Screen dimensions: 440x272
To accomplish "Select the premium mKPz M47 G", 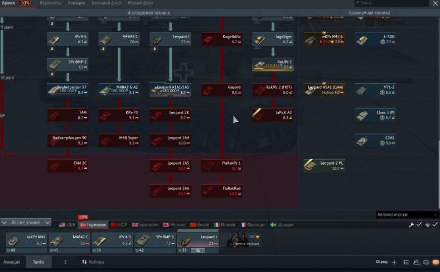I will (x=324, y=39).
